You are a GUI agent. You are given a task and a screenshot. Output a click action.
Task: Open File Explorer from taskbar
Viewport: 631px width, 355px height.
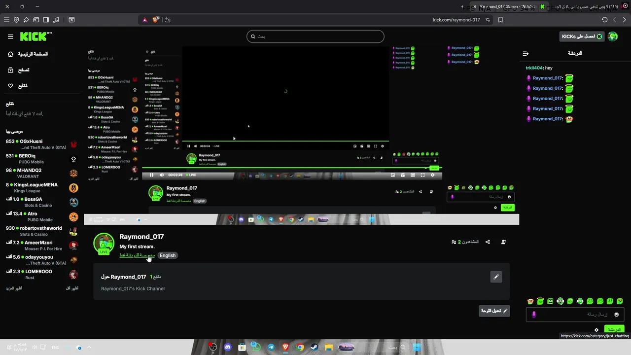click(329, 347)
